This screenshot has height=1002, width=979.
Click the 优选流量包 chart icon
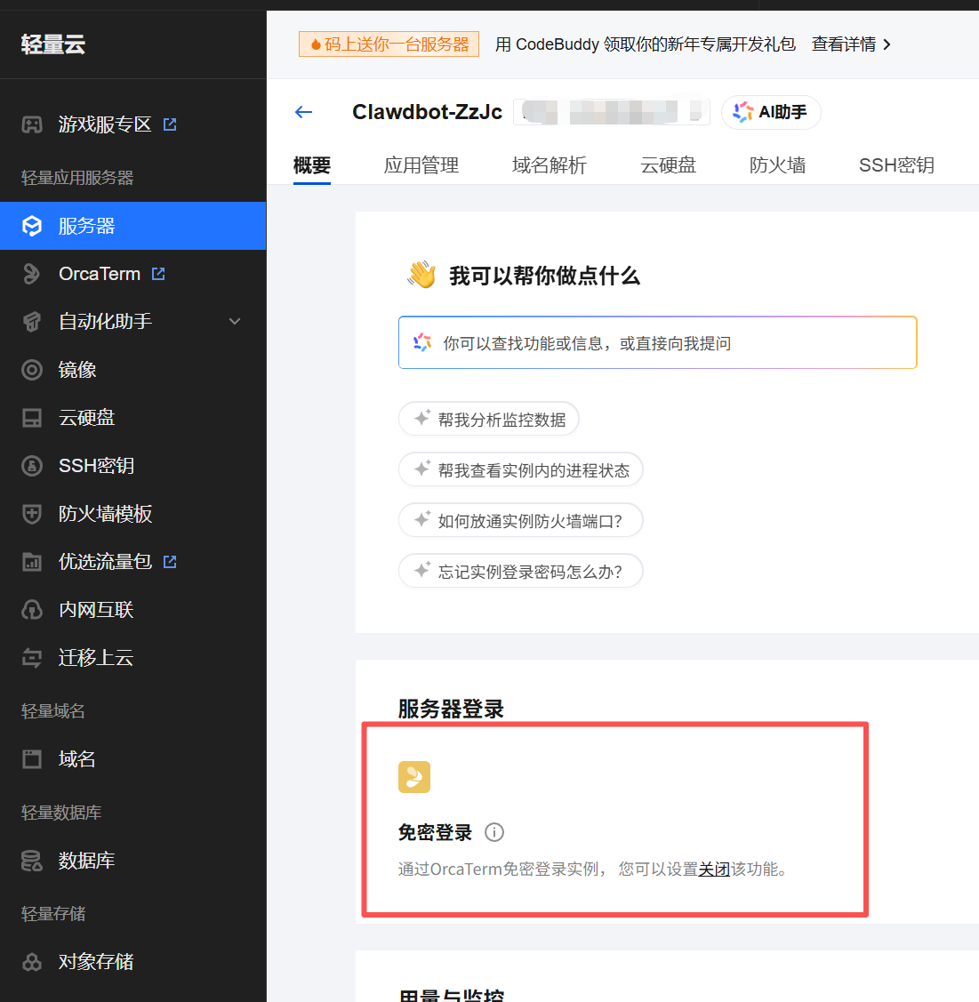(x=32, y=562)
